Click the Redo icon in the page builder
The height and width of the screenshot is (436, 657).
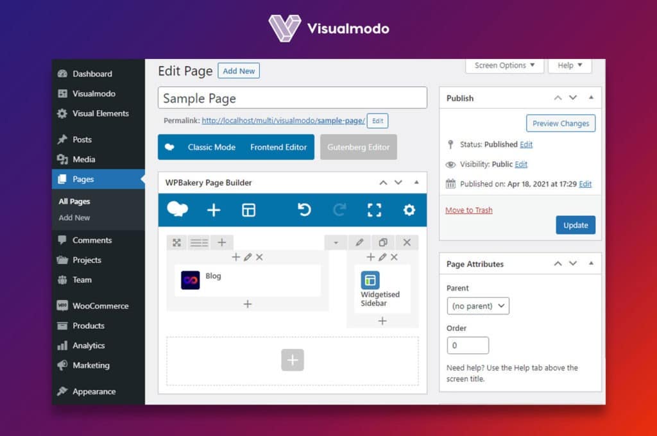point(340,210)
